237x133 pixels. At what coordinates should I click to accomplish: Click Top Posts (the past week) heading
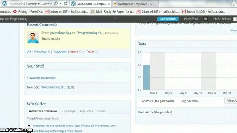pyautogui.click(x=157, y=101)
